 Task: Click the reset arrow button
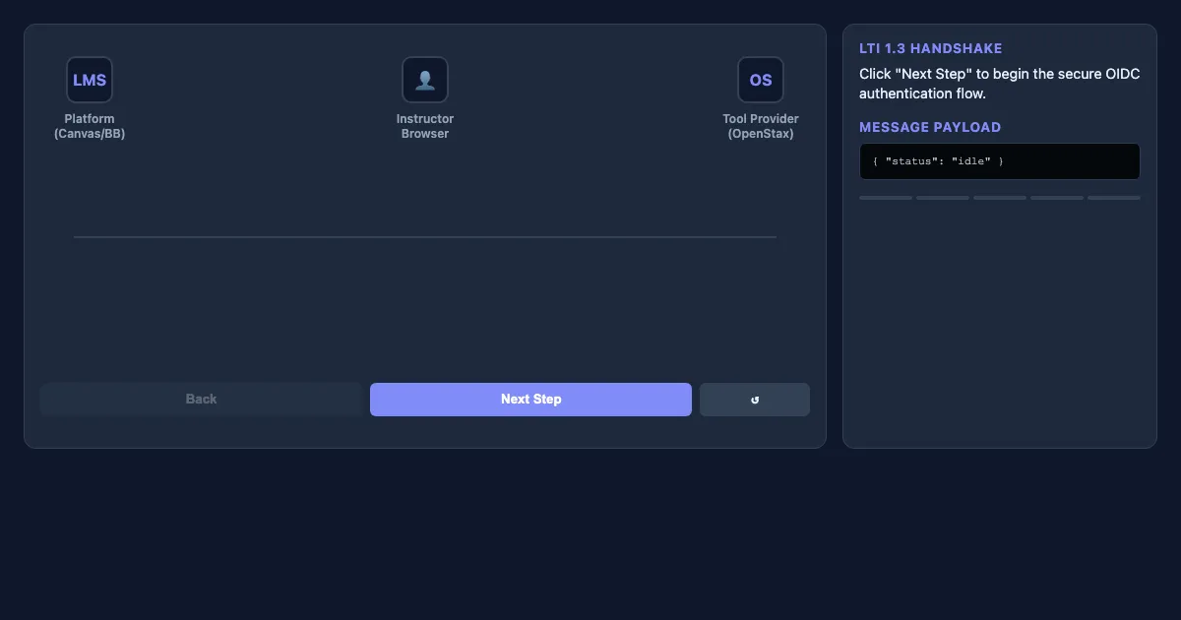click(755, 400)
